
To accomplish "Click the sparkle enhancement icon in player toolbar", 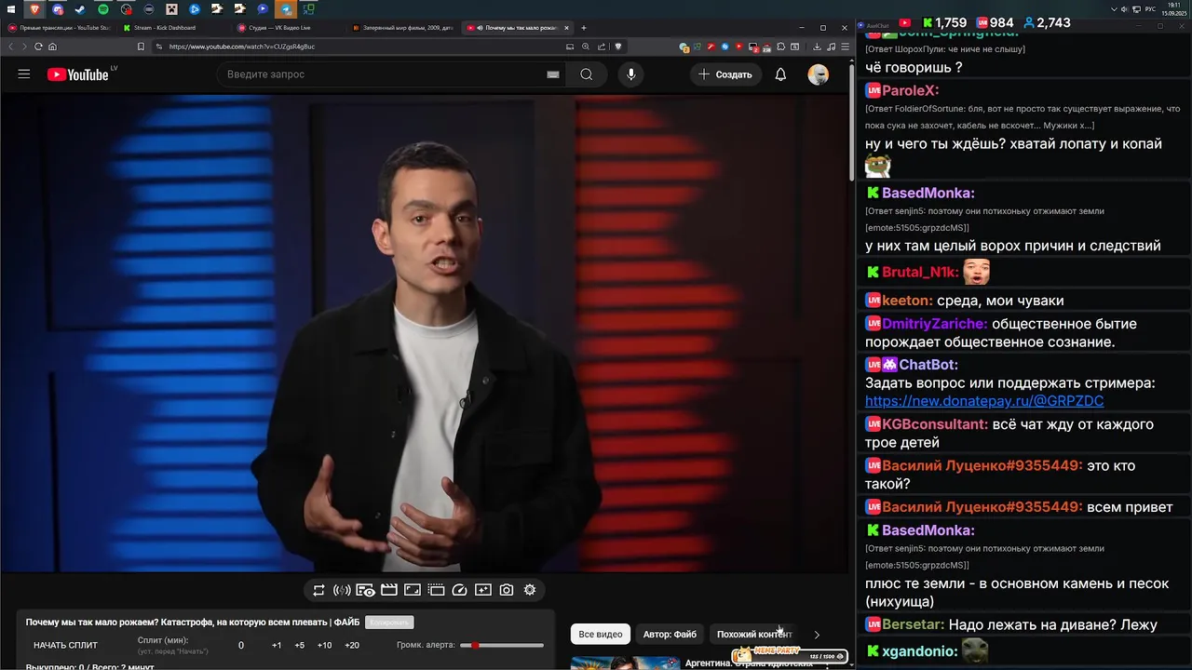I will pos(482,590).
